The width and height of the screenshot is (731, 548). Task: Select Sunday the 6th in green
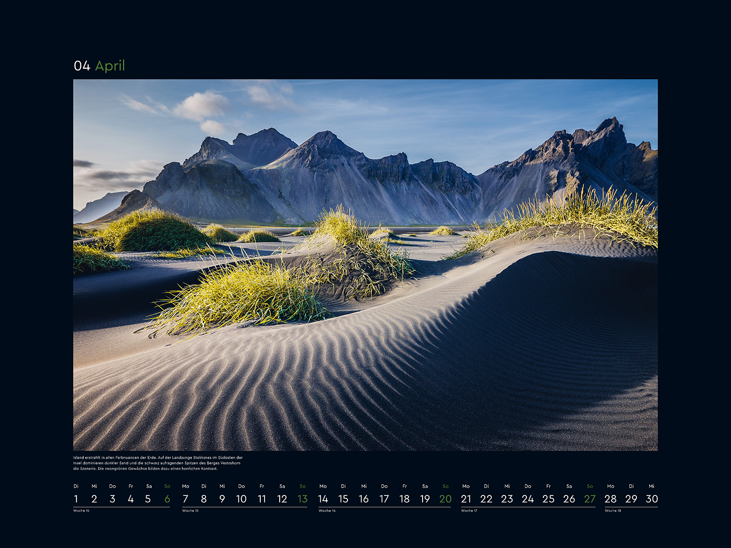tap(167, 499)
